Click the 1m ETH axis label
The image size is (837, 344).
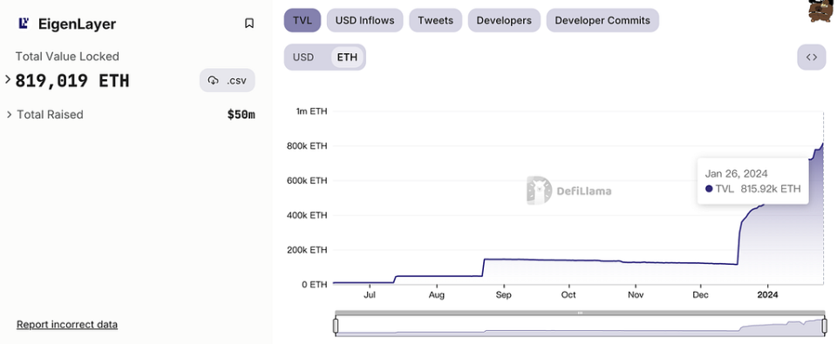(312, 111)
